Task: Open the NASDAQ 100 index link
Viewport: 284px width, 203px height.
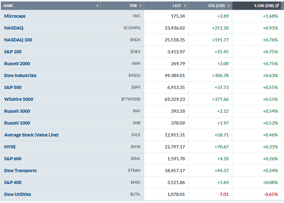Action: (x=18, y=40)
